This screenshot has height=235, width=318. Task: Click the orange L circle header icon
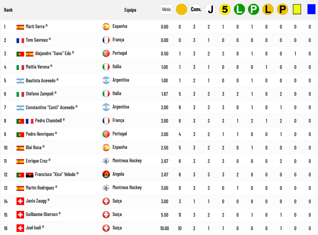268,9
